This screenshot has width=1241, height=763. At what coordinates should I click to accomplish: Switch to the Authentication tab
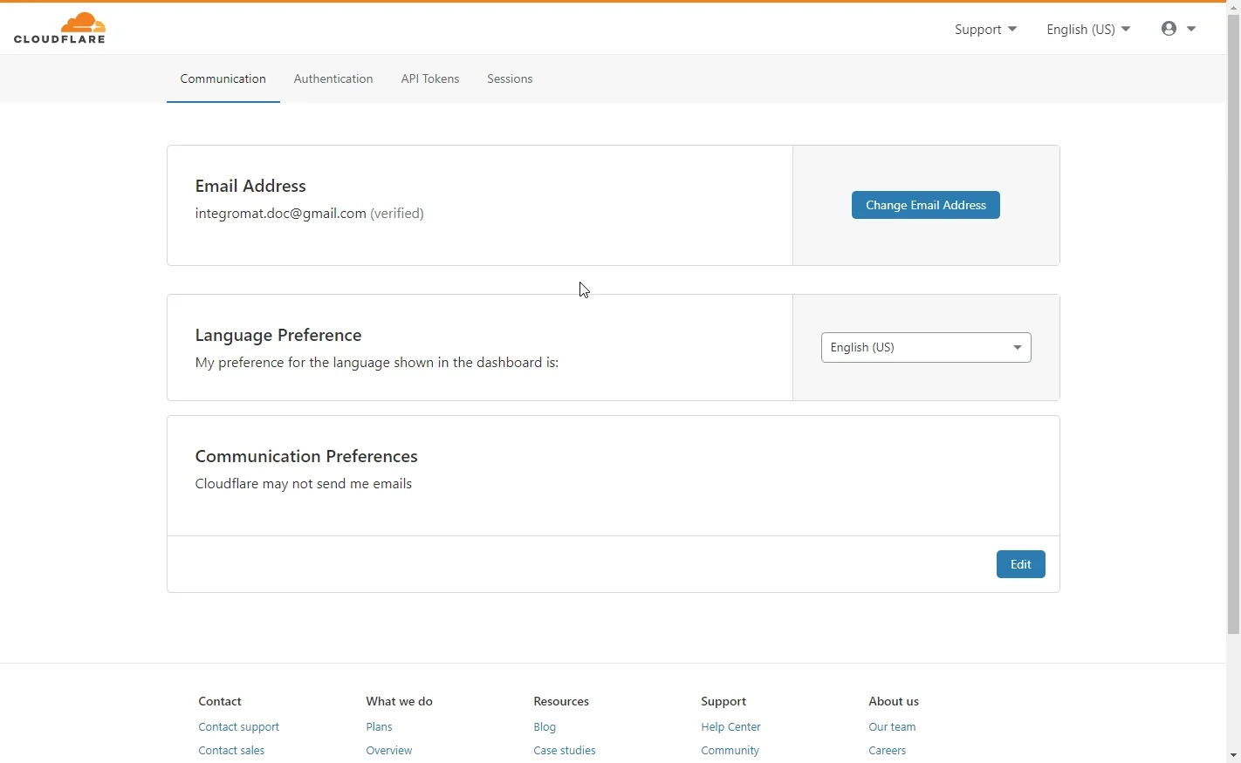(x=333, y=78)
